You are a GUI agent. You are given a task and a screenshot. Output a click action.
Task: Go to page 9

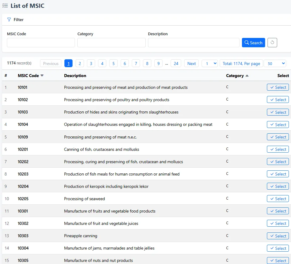158,63
